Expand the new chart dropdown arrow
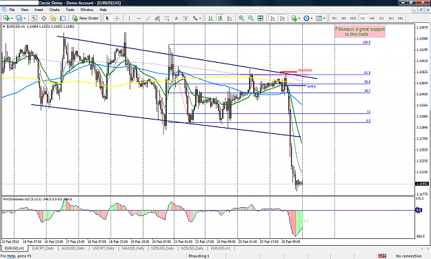This screenshot has width=431, height=259. point(12,19)
